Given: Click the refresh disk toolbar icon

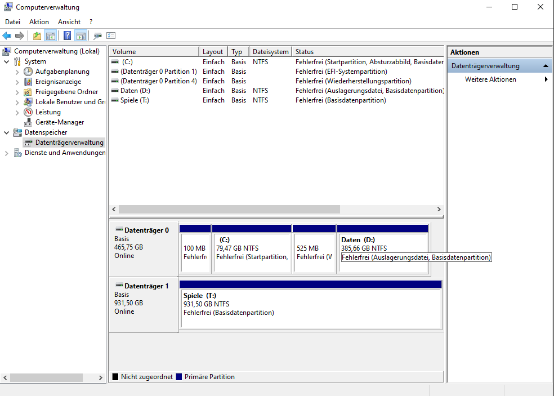Looking at the screenshot, I should [97, 35].
